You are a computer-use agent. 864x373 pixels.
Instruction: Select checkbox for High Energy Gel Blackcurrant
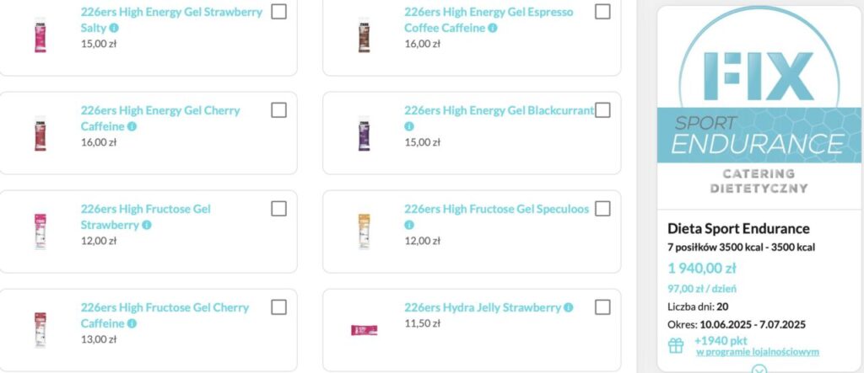[602, 110]
